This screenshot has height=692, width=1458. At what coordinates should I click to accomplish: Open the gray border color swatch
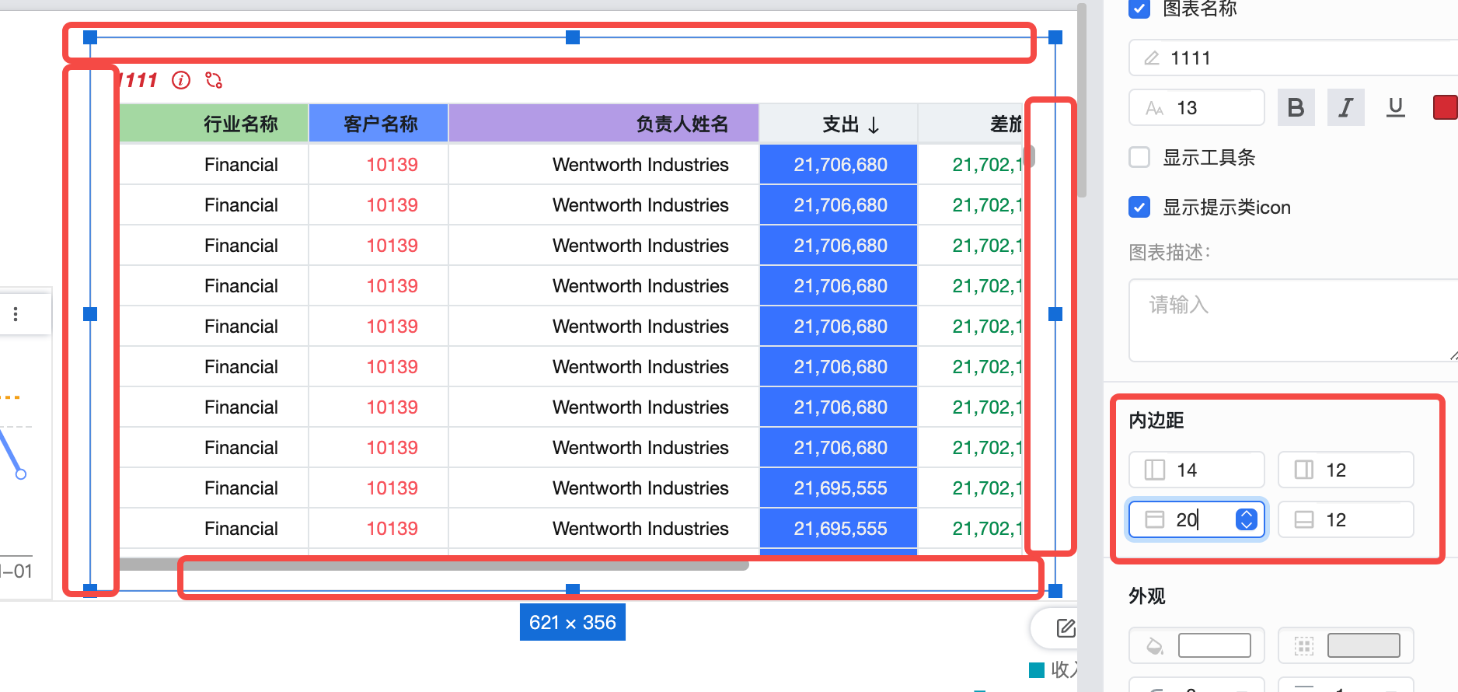pyautogui.click(x=1364, y=645)
